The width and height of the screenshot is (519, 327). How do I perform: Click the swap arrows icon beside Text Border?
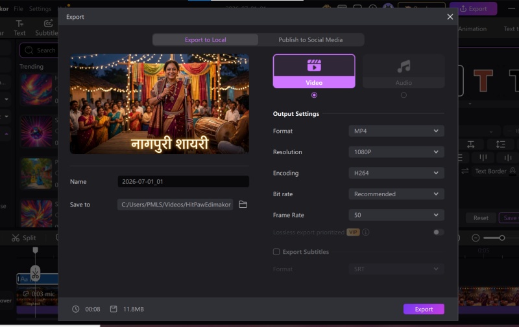[x=465, y=171]
